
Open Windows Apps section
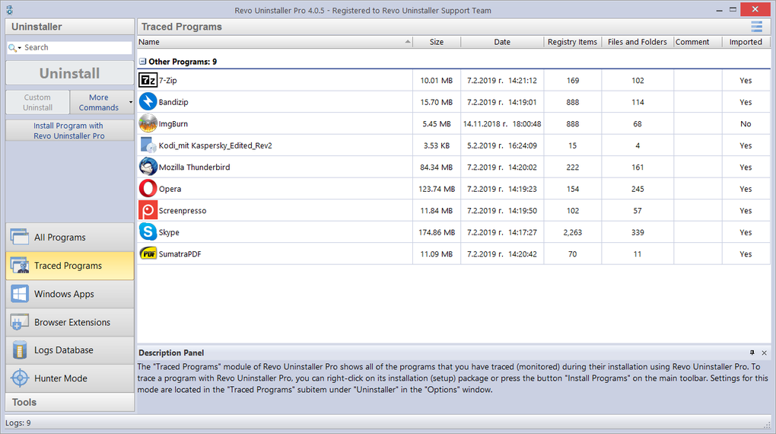coord(70,294)
